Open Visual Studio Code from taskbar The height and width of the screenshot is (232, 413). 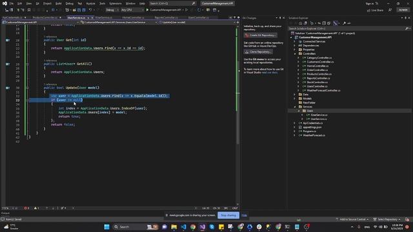coord(183,227)
